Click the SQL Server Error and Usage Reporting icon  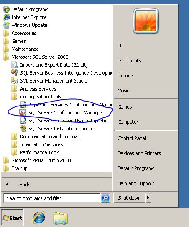click(23, 121)
